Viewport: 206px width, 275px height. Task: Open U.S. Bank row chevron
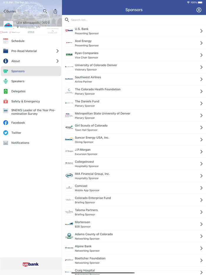202,31
